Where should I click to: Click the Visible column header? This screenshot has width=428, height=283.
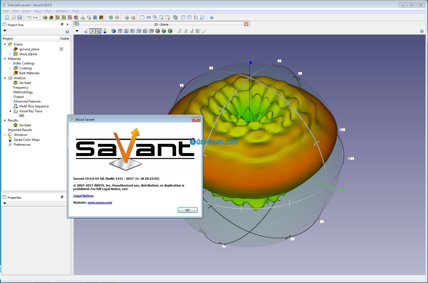[x=65, y=39]
